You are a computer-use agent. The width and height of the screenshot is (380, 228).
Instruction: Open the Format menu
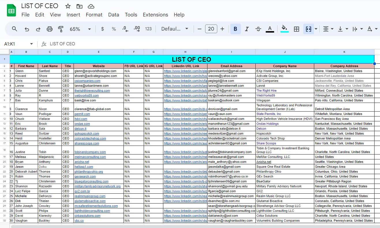(94, 15)
